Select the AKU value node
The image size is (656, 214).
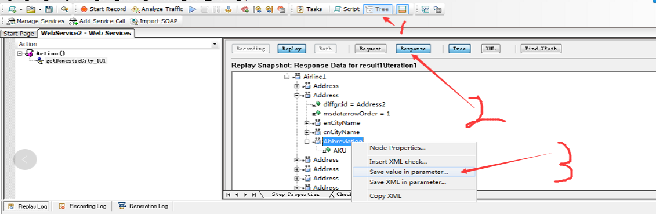340,150
